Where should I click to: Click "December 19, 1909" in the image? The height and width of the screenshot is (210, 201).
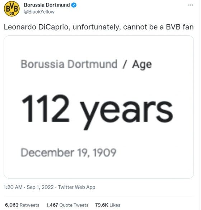coord(69,152)
